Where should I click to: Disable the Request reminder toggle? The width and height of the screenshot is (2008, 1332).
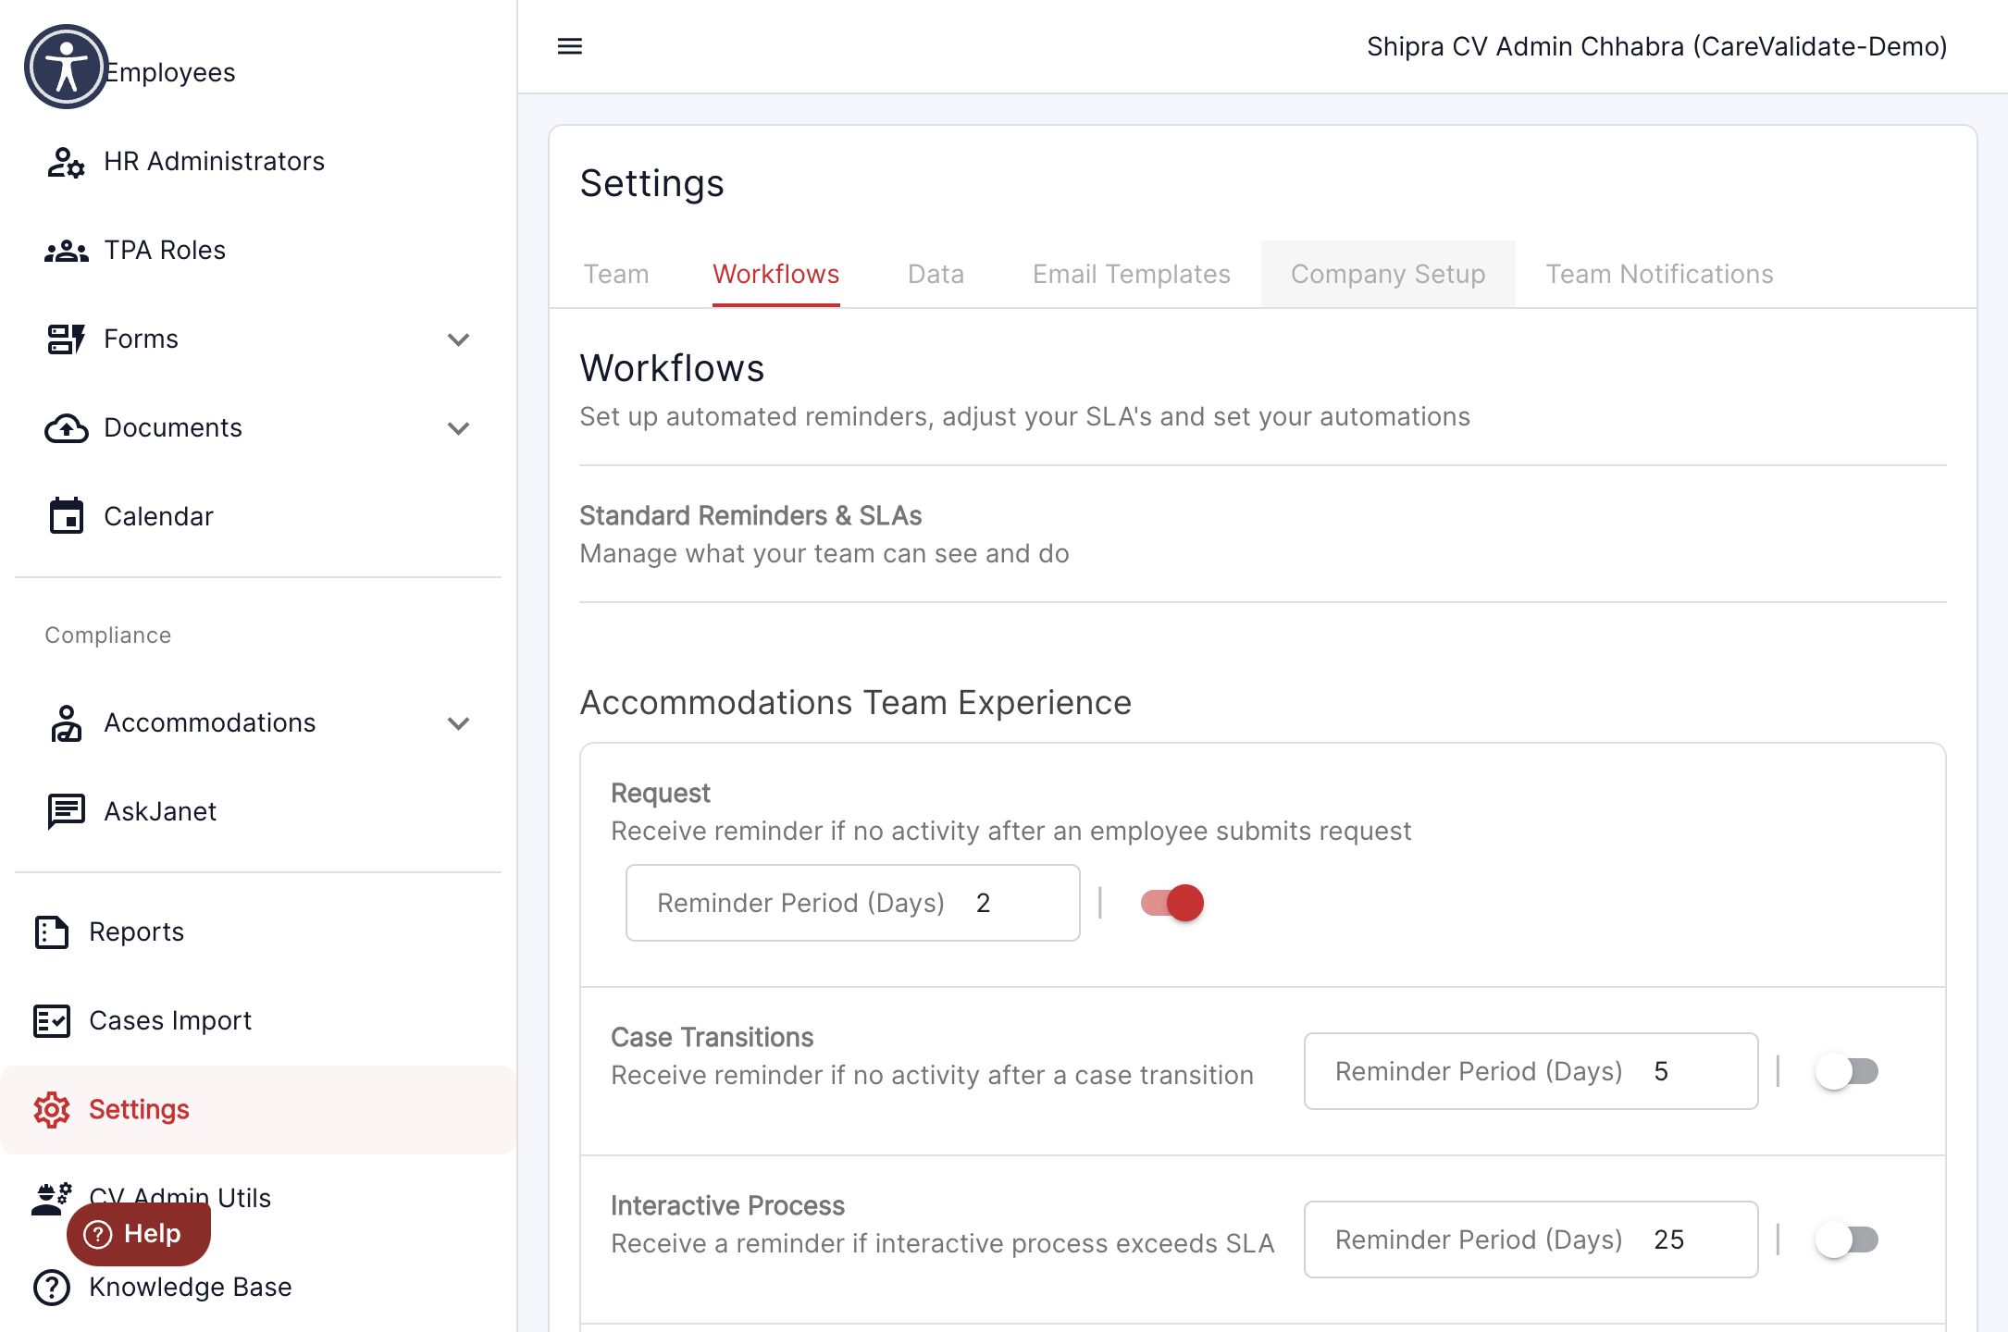1171,903
